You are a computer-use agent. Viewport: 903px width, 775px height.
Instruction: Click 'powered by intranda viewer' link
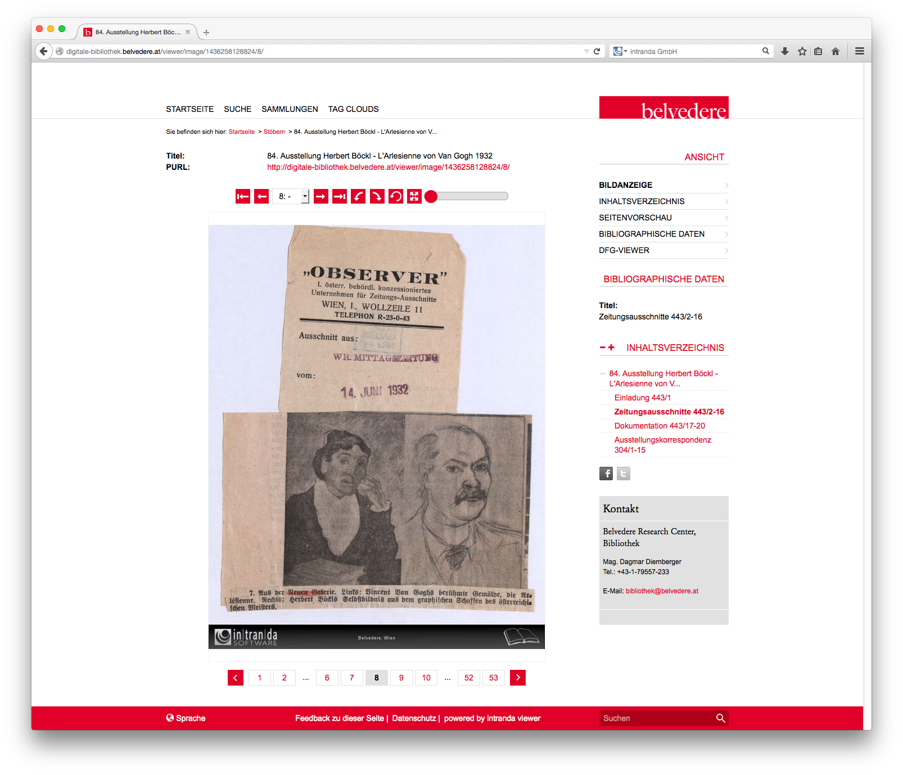click(x=492, y=718)
